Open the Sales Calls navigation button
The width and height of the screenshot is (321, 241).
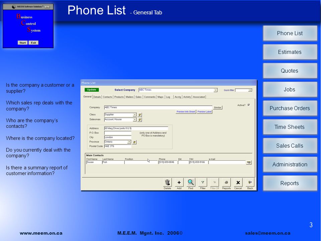290,146
